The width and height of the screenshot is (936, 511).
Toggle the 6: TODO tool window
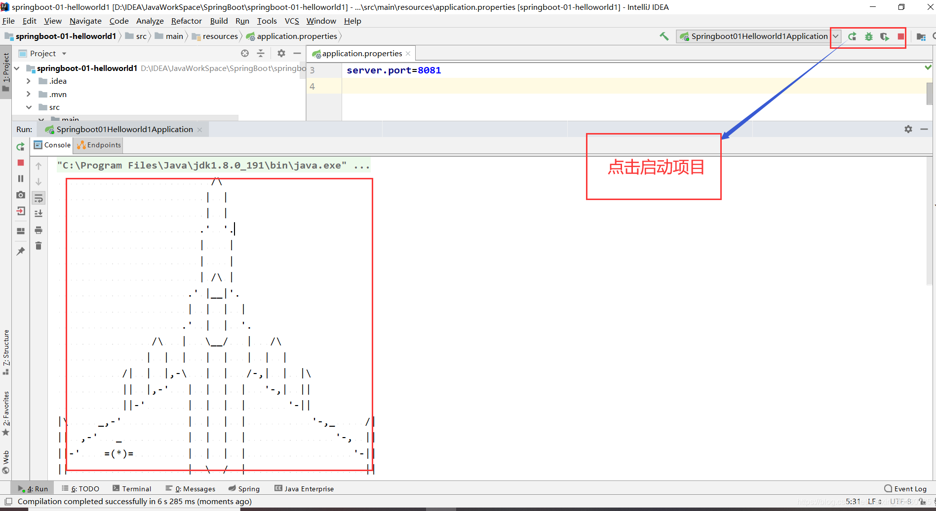80,489
